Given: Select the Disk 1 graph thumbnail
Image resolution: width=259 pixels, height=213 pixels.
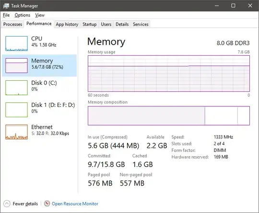Looking at the screenshot, I should coord(16,110).
